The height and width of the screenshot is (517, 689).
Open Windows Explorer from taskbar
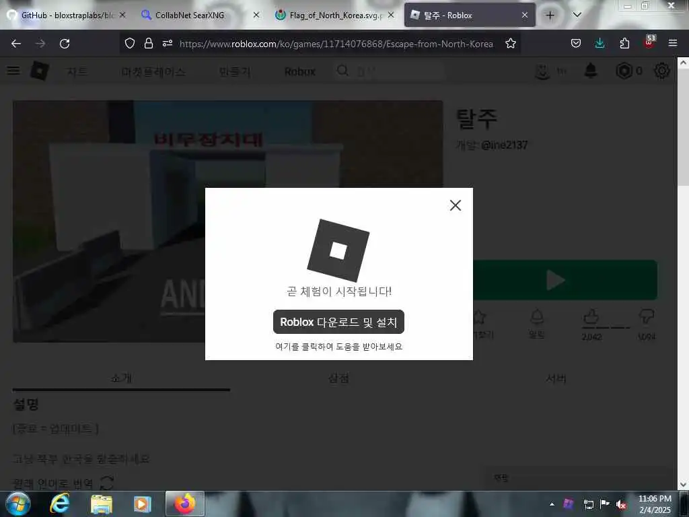[x=102, y=504]
